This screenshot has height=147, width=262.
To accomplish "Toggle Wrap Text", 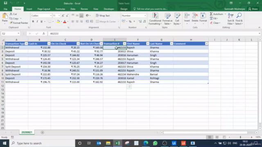I will pyautogui.click(x=103, y=16).
